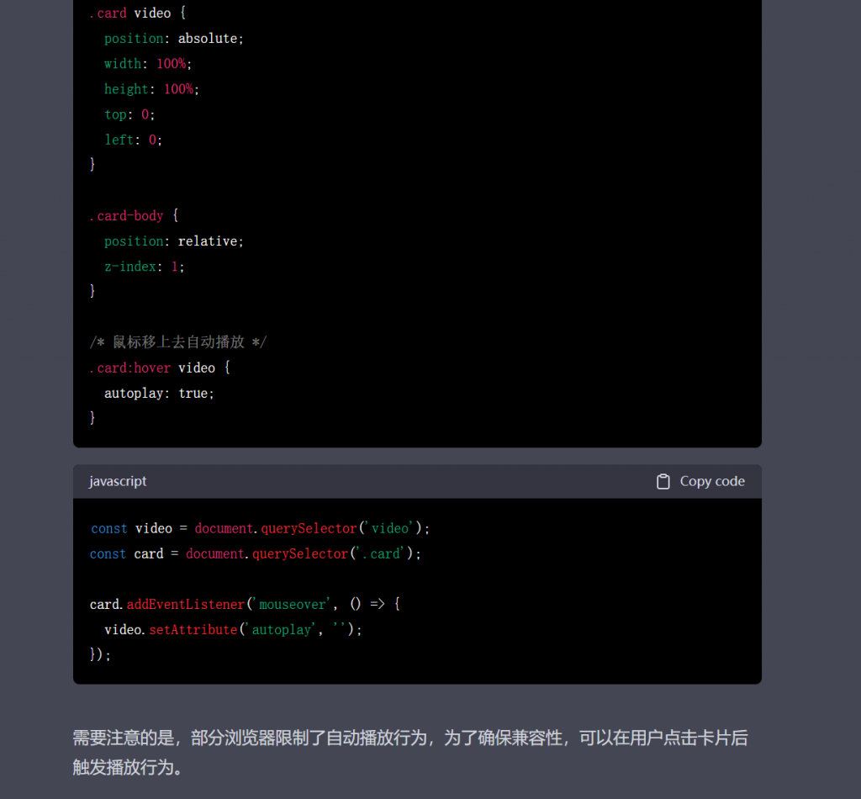The height and width of the screenshot is (799, 861).
Task: Click the ".card video {" selector line
Action: click(138, 13)
